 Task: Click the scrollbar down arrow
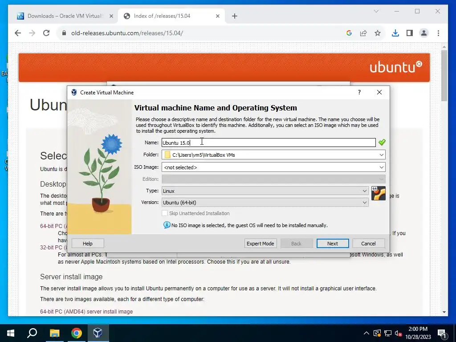(x=444, y=312)
